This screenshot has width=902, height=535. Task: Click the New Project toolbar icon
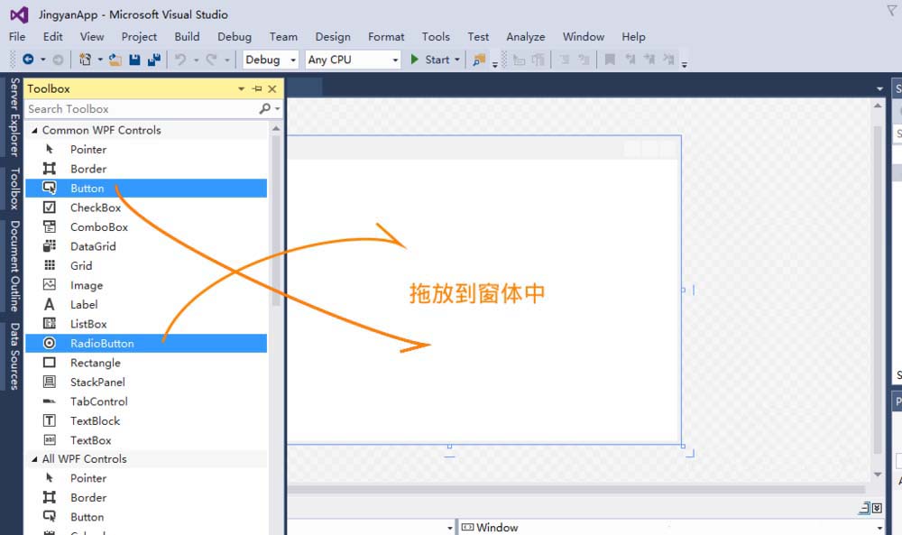tap(85, 60)
